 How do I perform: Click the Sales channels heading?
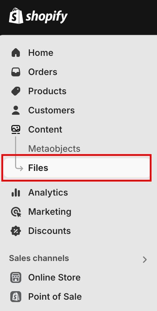point(39,258)
